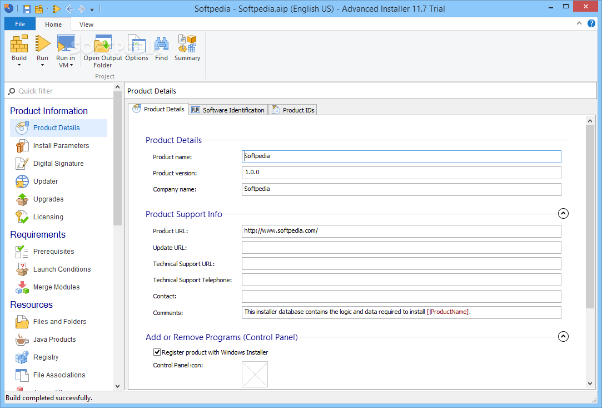The image size is (602, 408).
Task: Click the small Run icon in title bar
Action: tap(57, 8)
